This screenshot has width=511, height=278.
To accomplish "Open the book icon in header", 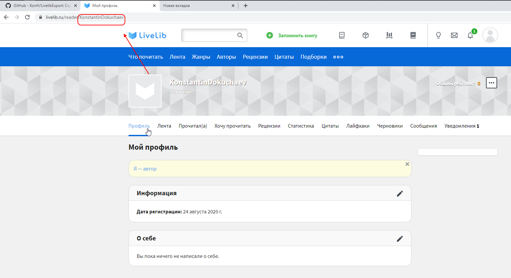I will tap(342, 35).
